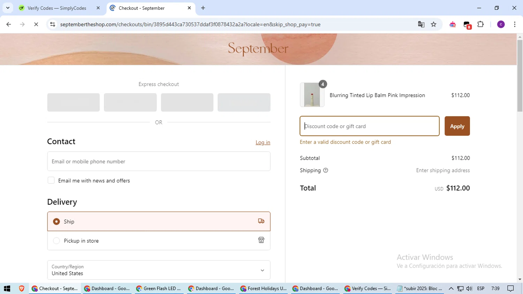
Task: Click the page vertical scrollbar thumb
Action: tap(520, 76)
